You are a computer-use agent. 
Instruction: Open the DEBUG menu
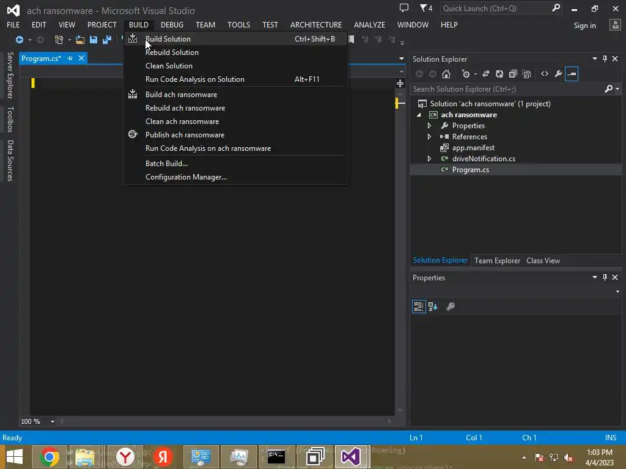point(172,24)
